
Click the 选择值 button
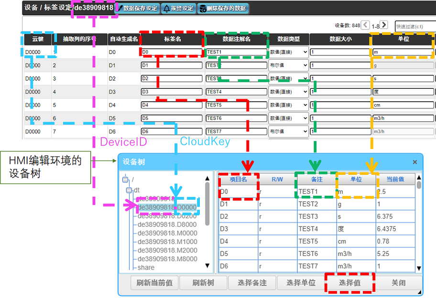[350, 283]
